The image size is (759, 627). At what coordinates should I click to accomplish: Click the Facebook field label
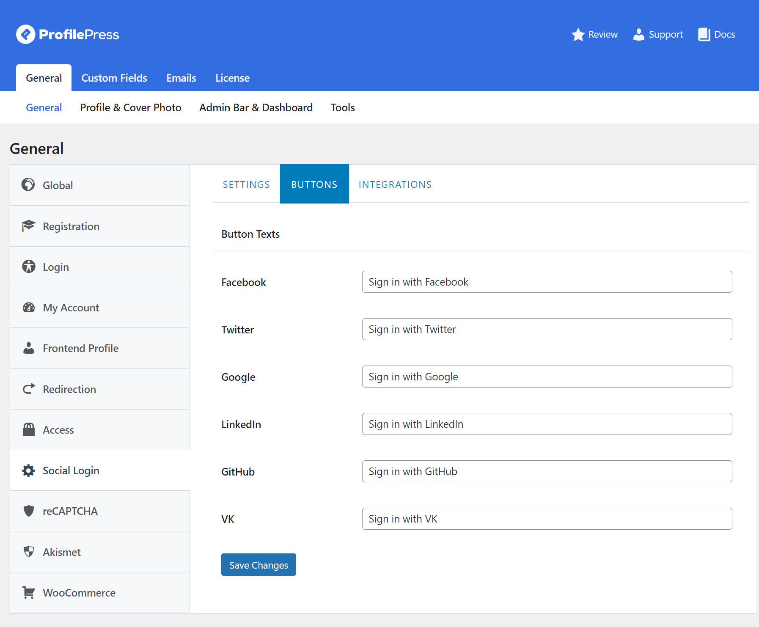244,282
